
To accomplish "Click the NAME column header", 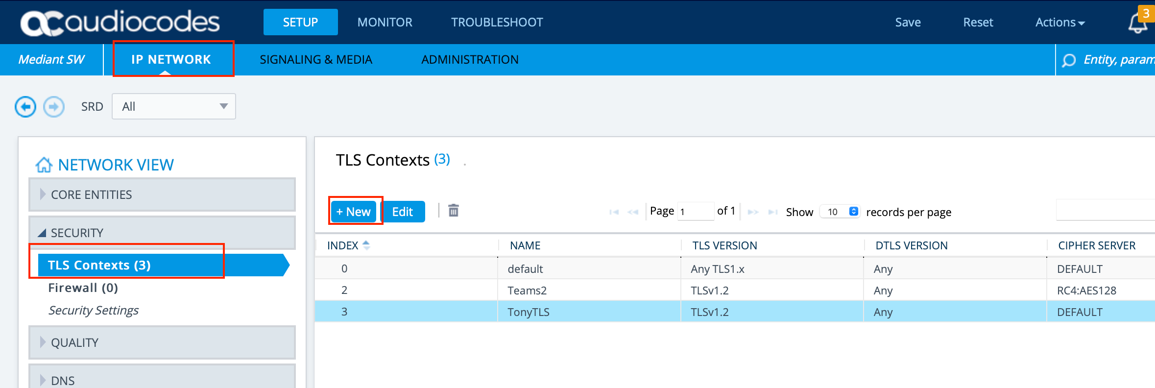I will 525,245.
